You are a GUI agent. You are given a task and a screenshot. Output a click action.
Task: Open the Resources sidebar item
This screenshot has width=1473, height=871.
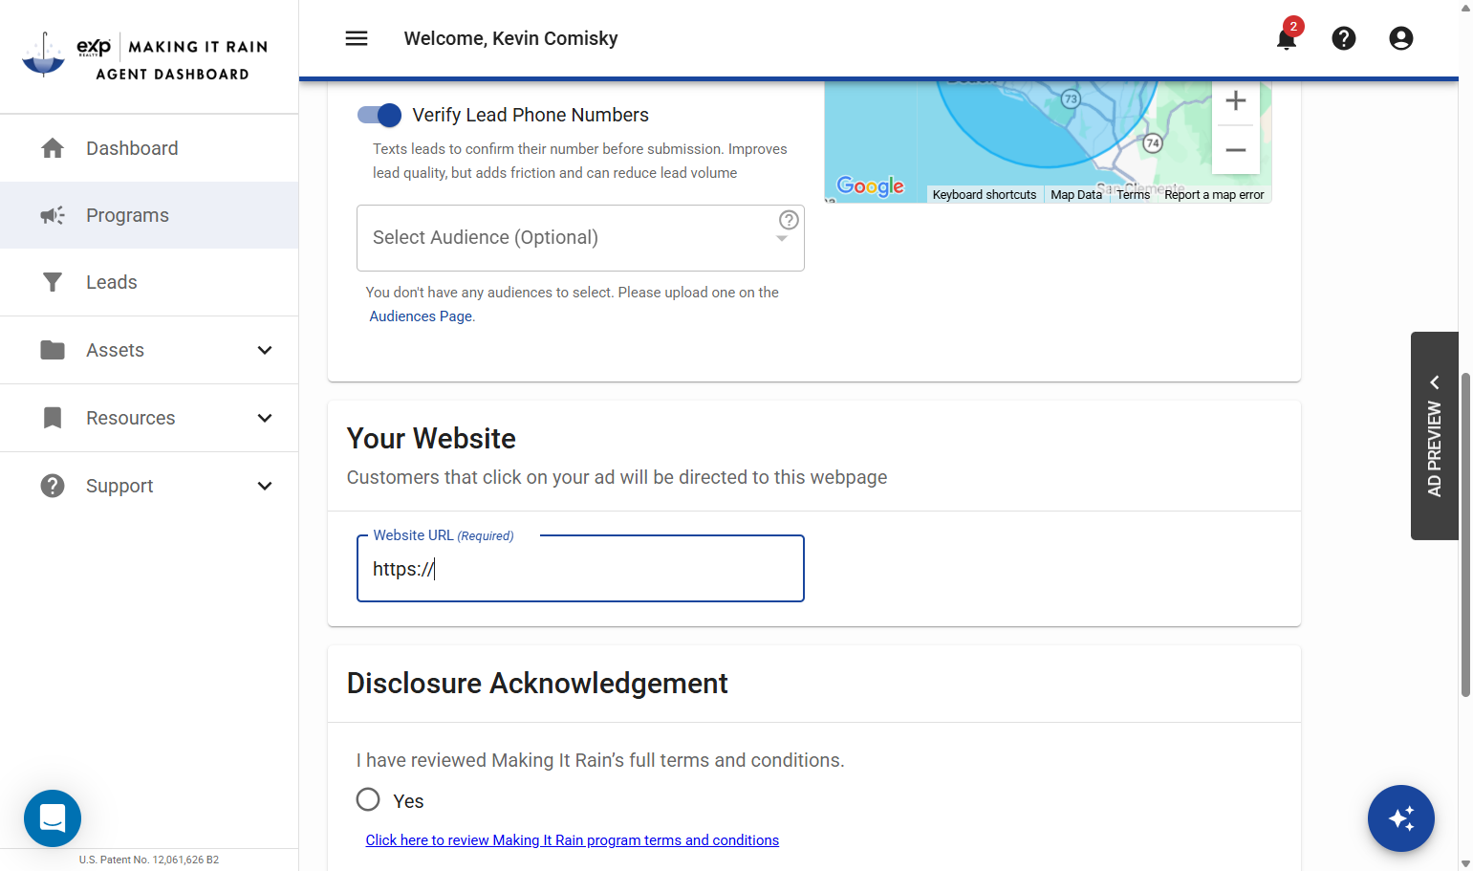coord(149,418)
